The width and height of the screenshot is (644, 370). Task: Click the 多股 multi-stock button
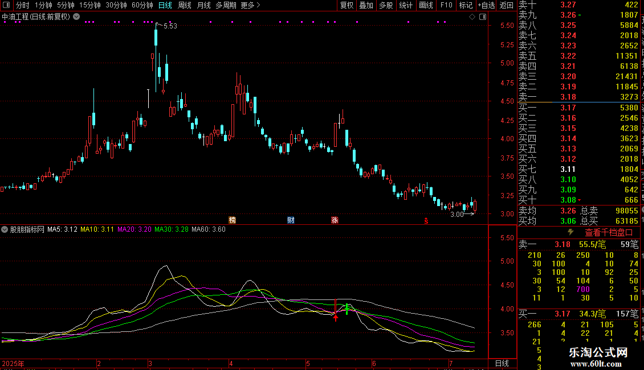tap(386, 5)
